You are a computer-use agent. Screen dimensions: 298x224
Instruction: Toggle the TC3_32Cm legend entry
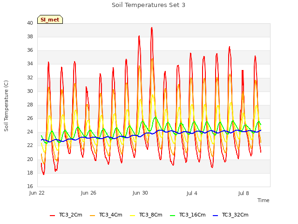[230, 215]
